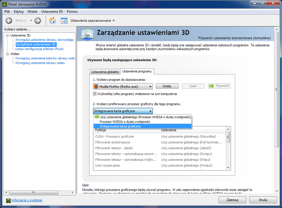The image size is (282, 208).
Task: Open 'Ustawienia zaawansowane' dropdown
Action: [x=93, y=21]
